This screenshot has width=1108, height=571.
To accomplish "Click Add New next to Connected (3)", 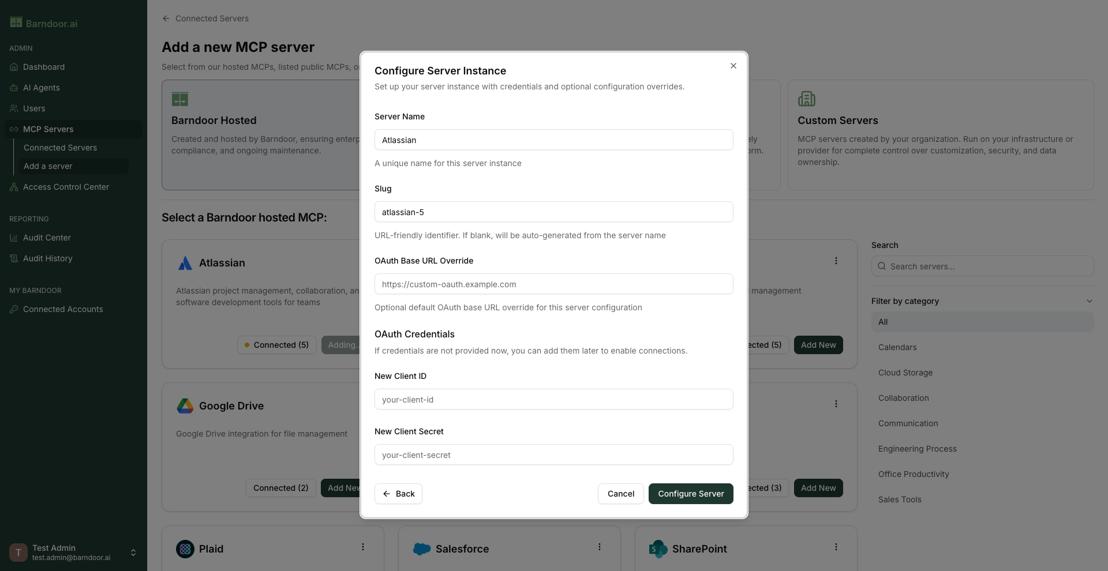I will (818, 488).
